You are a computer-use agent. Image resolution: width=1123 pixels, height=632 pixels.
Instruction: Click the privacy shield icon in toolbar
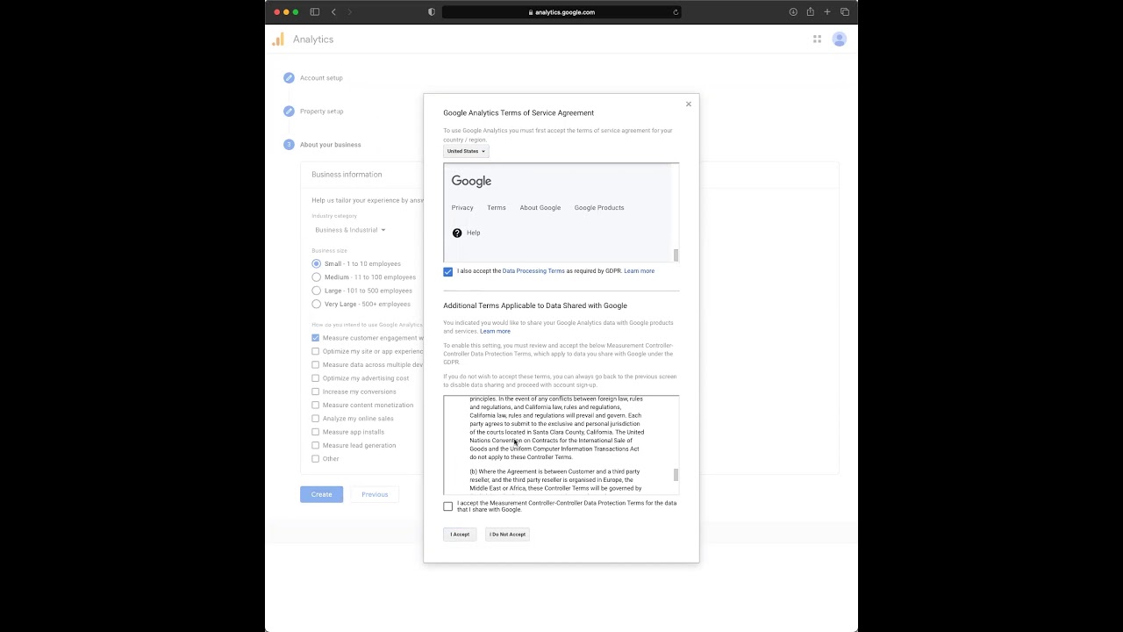click(431, 12)
